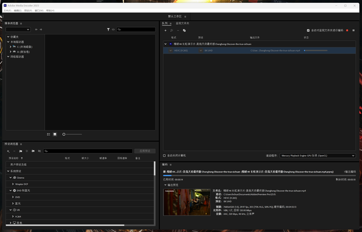Screen dimensions: 362x232
Task: Click the Add Source plus icon in Queue
Action: coord(165,30)
